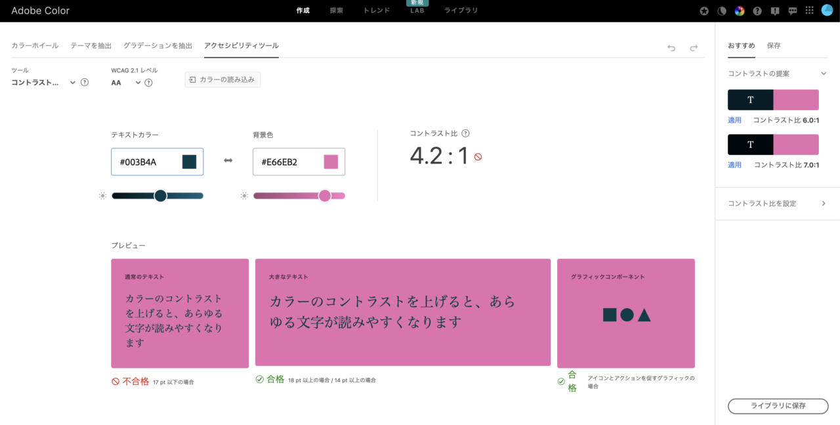Click the swap text and background colors icon
Image resolution: width=840 pixels, height=425 pixels.
[x=228, y=161]
